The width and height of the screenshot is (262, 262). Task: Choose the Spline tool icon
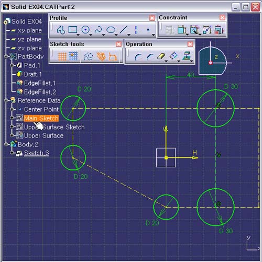(98, 30)
